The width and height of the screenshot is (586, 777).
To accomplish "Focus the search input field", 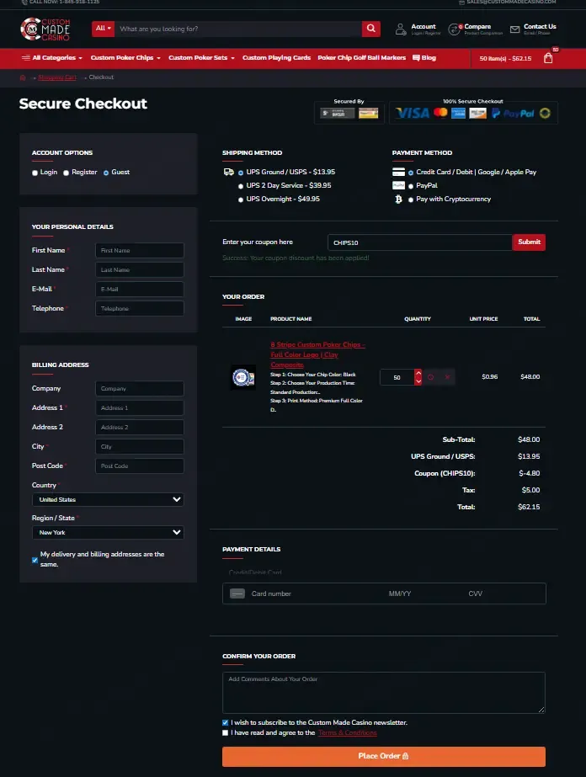I will tap(238, 29).
